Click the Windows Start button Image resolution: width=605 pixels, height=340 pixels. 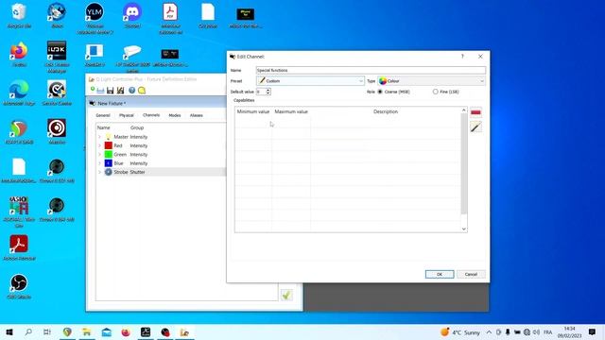pyautogui.click(x=9, y=331)
